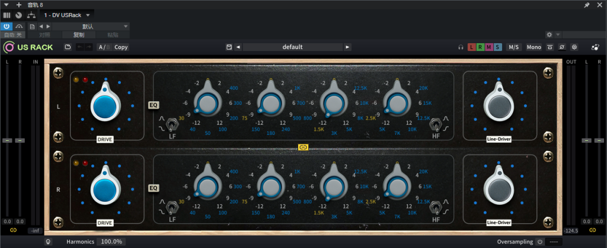607x248 pixels.
Task: Flip the L channel HF shelf switch
Action: 436,125
